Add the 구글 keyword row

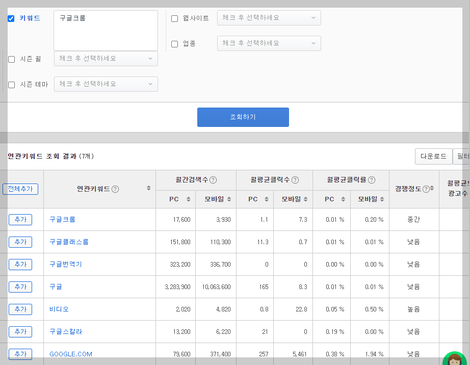[x=20, y=287]
